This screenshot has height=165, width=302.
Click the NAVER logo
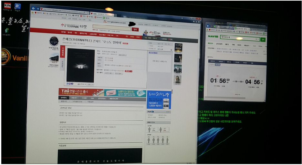213,37
